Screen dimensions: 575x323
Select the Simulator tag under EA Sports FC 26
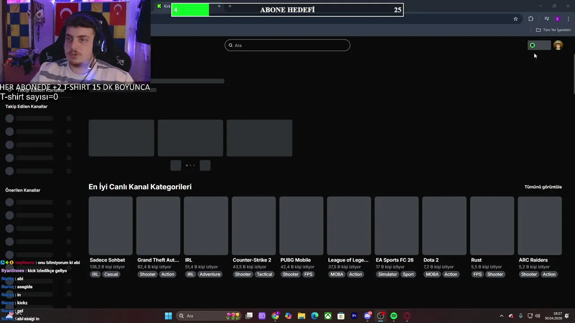coord(388,275)
